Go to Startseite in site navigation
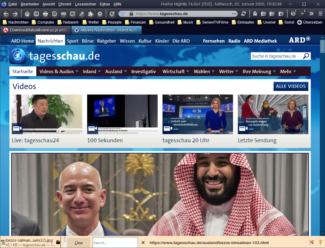This screenshot has width=325, height=248. click(x=23, y=71)
